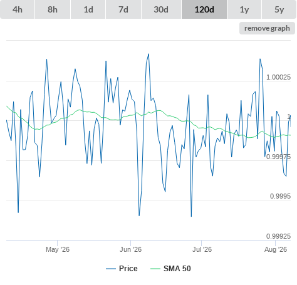Screen dimensions: 297x285
Task: Click the May '26 axis label
Action: 58,249
